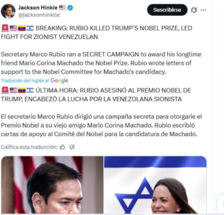Click the US flag emoji beside the name
224x215 pixels.
point(62,7)
